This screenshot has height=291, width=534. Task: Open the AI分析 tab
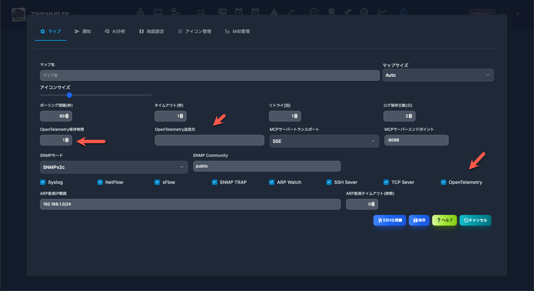pyautogui.click(x=115, y=31)
